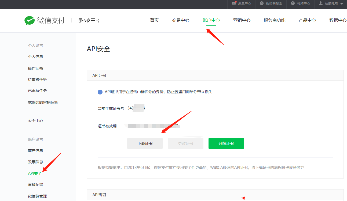Viewport: 347px width, 201px height.
Task: Open the 服务商功能 tab
Action: [275, 20]
